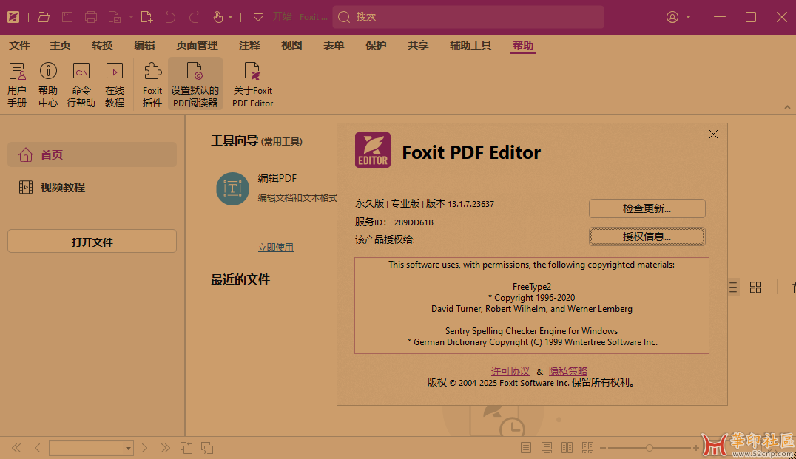
Task: Click the open file folder icon in title bar
Action: click(x=44, y=17)
